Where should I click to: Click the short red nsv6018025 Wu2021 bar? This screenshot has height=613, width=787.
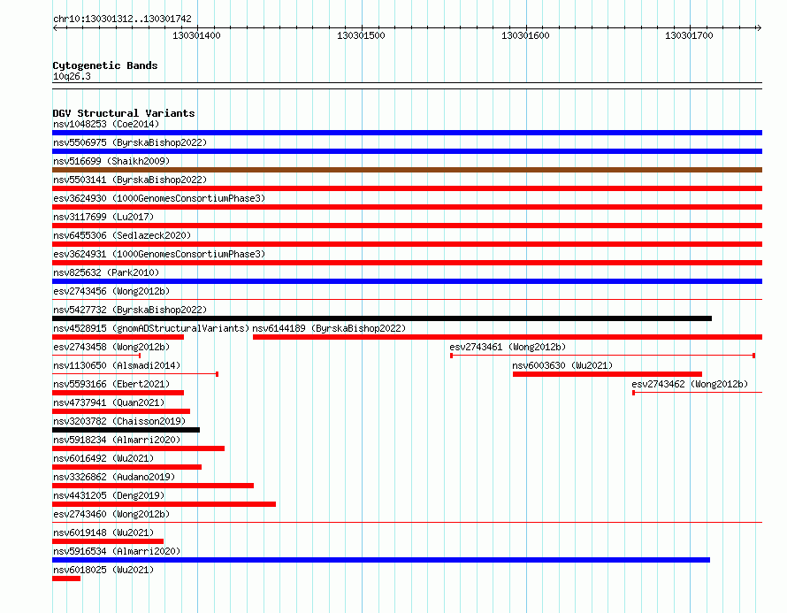tap(66, 579)
